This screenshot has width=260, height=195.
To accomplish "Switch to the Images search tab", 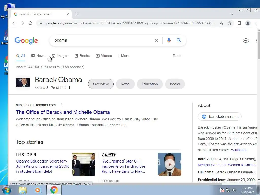I will tap(60, 56).
